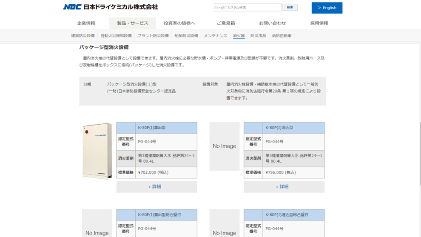Go to 消防自動車 submenu

[282, 36]
